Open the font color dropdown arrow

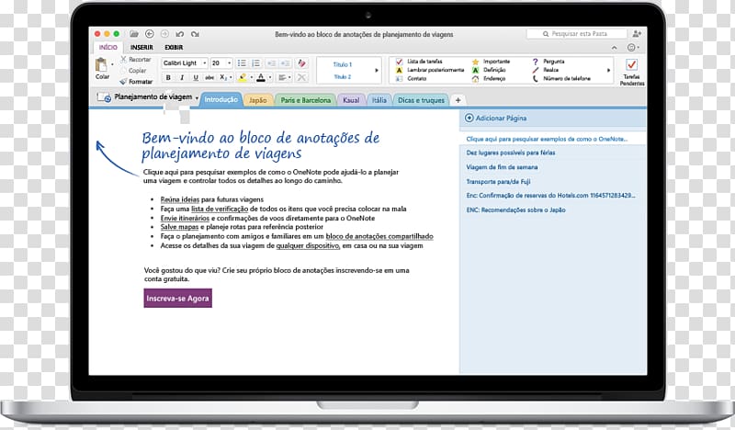[x=270, y=77]
